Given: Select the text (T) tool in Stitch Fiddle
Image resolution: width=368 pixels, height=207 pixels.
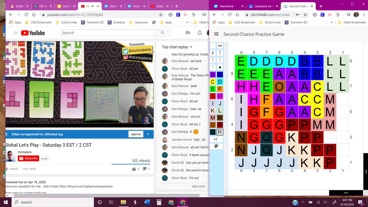Looking at the screenshot, I should 220,53.
